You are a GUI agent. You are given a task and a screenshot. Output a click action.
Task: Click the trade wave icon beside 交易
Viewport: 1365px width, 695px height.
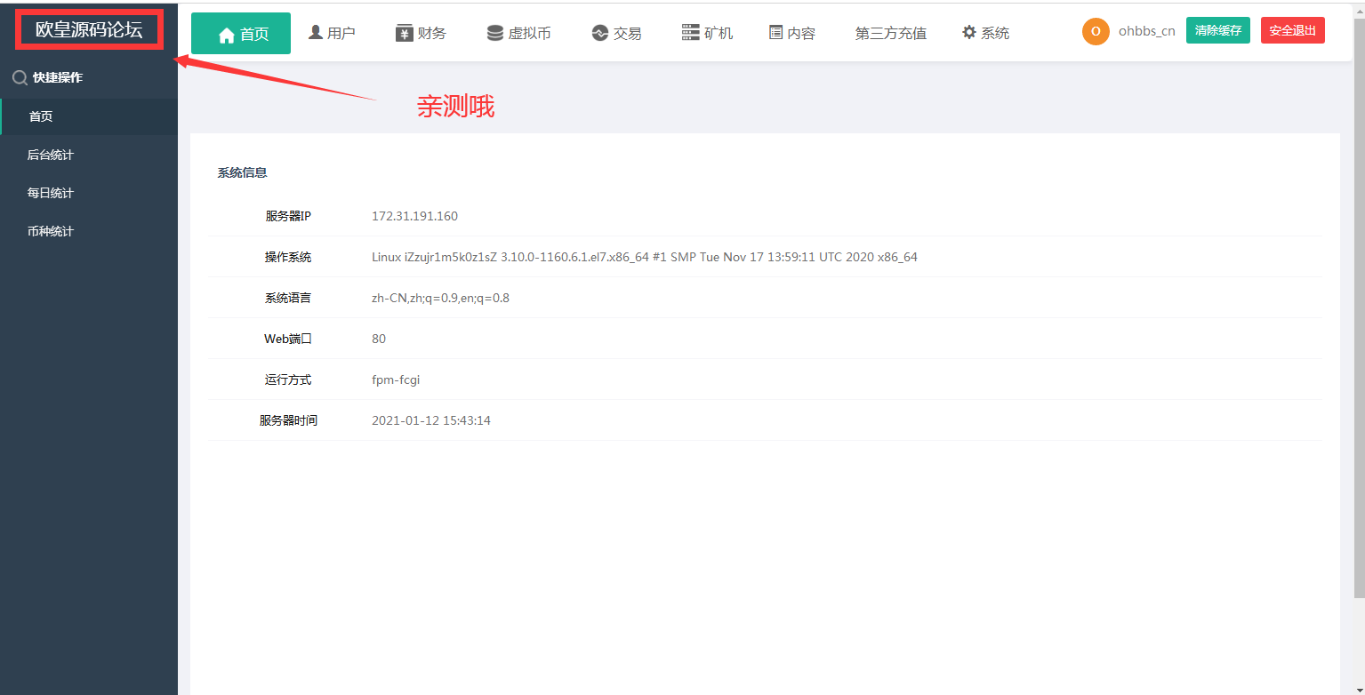coord(599,33)
